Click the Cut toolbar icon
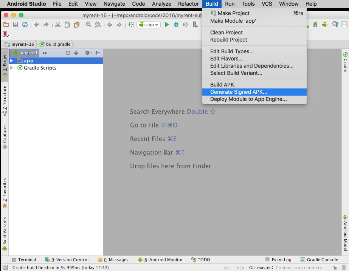Viewport: 349px width, 271px height. click(57, 24)
